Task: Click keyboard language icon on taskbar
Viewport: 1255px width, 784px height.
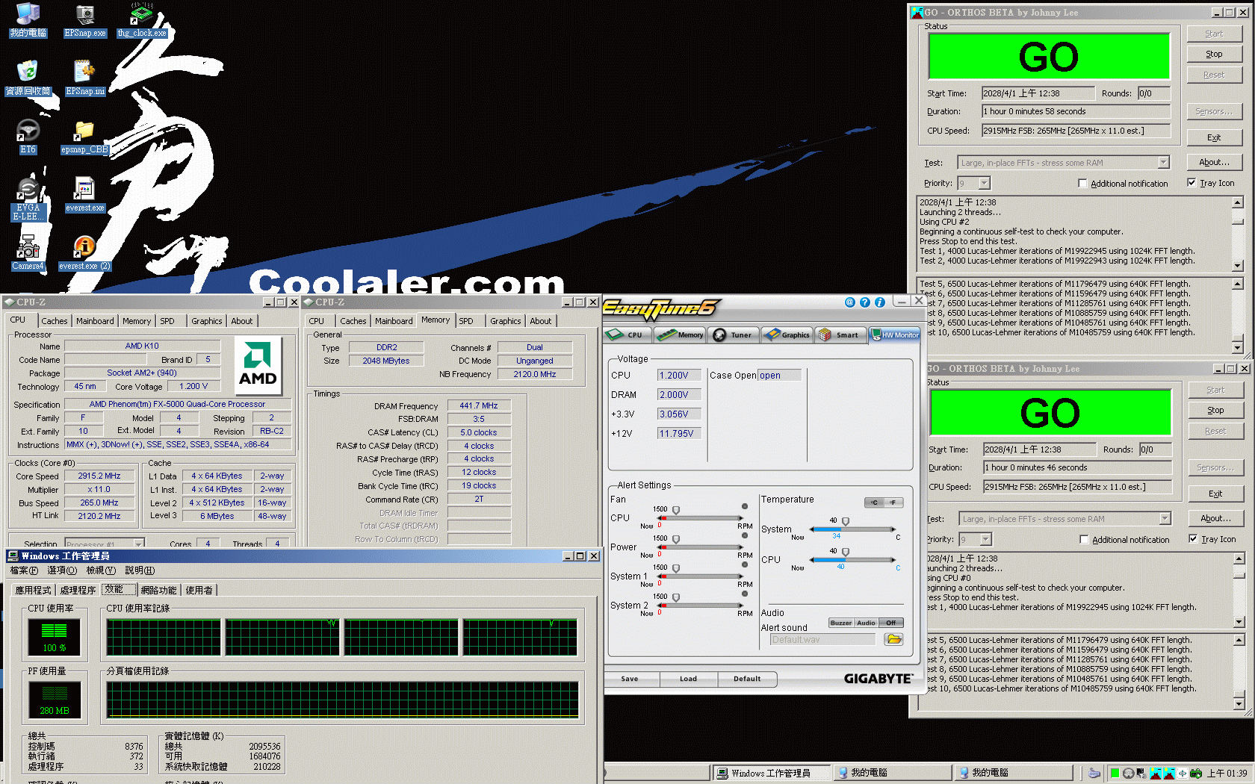Action: point(1094,774)
